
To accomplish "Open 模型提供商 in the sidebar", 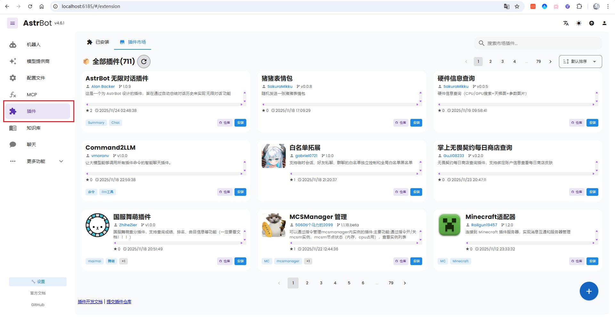I will click(38, 61).
